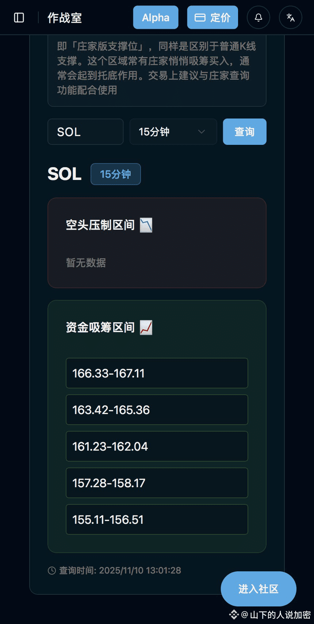Click the dropdown chevron arrow
314x624 pixels.
[202, 132]
